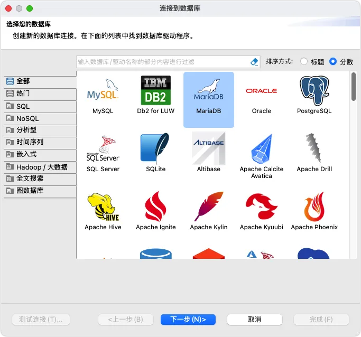Sort drivers by 分数 radio button

point(333,61)
